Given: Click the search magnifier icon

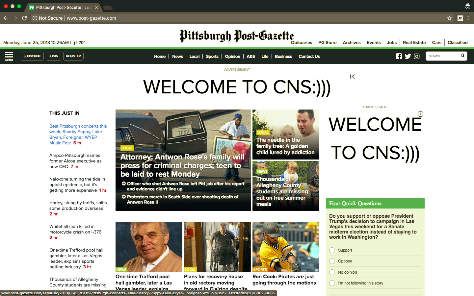Looking at the screenshot, I should 462,56.
